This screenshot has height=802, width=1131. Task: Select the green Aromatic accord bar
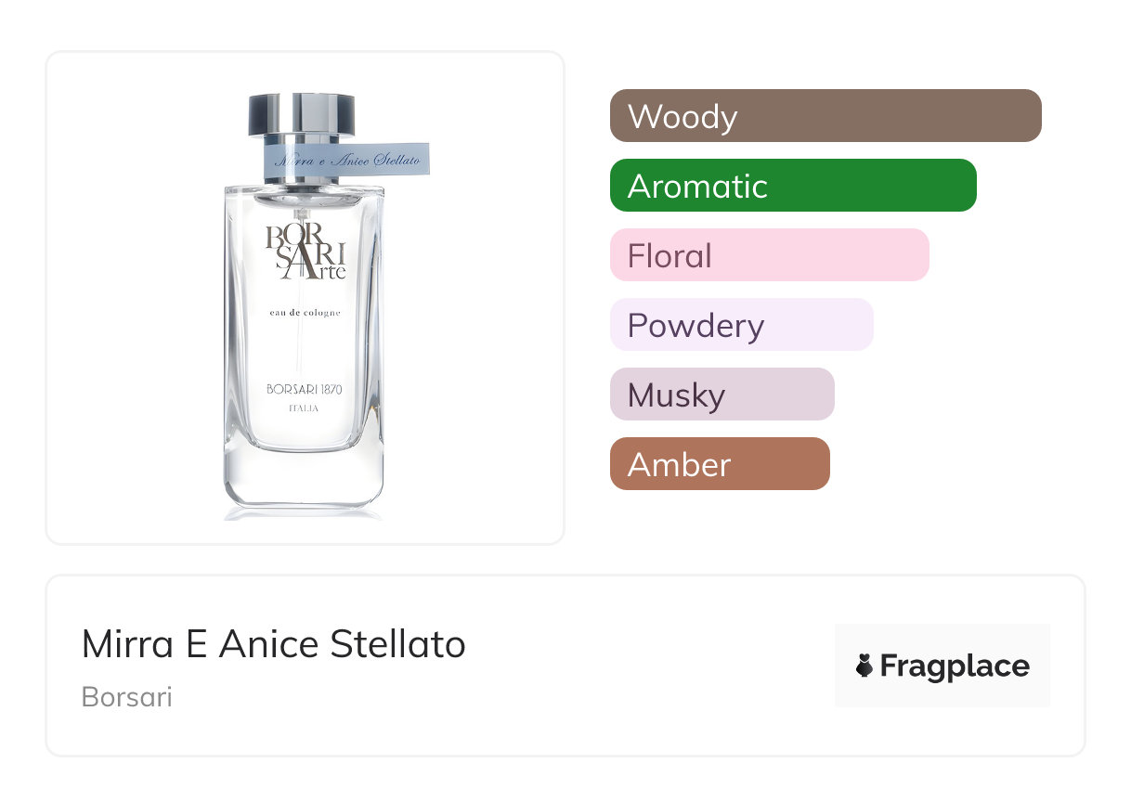(793, 186)
